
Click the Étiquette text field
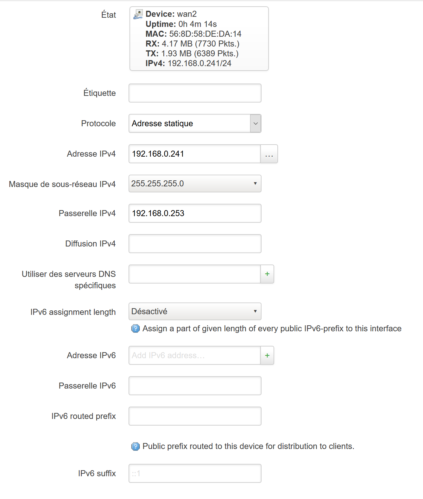[x=194, y=93]
